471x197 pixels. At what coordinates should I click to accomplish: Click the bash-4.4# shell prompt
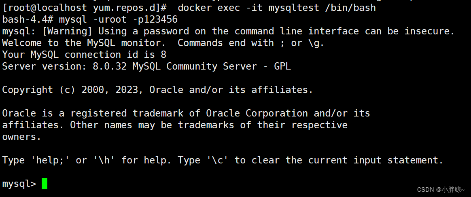point(28,19)
